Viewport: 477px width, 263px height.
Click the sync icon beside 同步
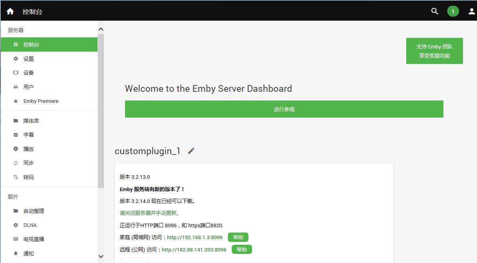[16, 163]
